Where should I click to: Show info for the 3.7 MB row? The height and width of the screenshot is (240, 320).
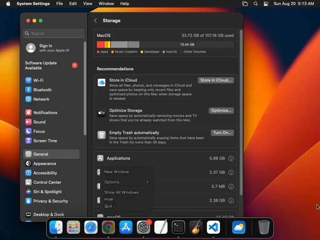231,187
